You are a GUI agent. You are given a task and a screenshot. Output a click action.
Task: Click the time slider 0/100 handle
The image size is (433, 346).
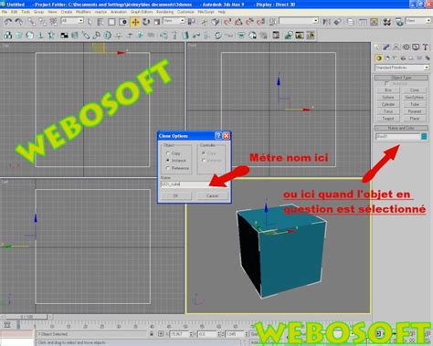[x=26, y=317]
